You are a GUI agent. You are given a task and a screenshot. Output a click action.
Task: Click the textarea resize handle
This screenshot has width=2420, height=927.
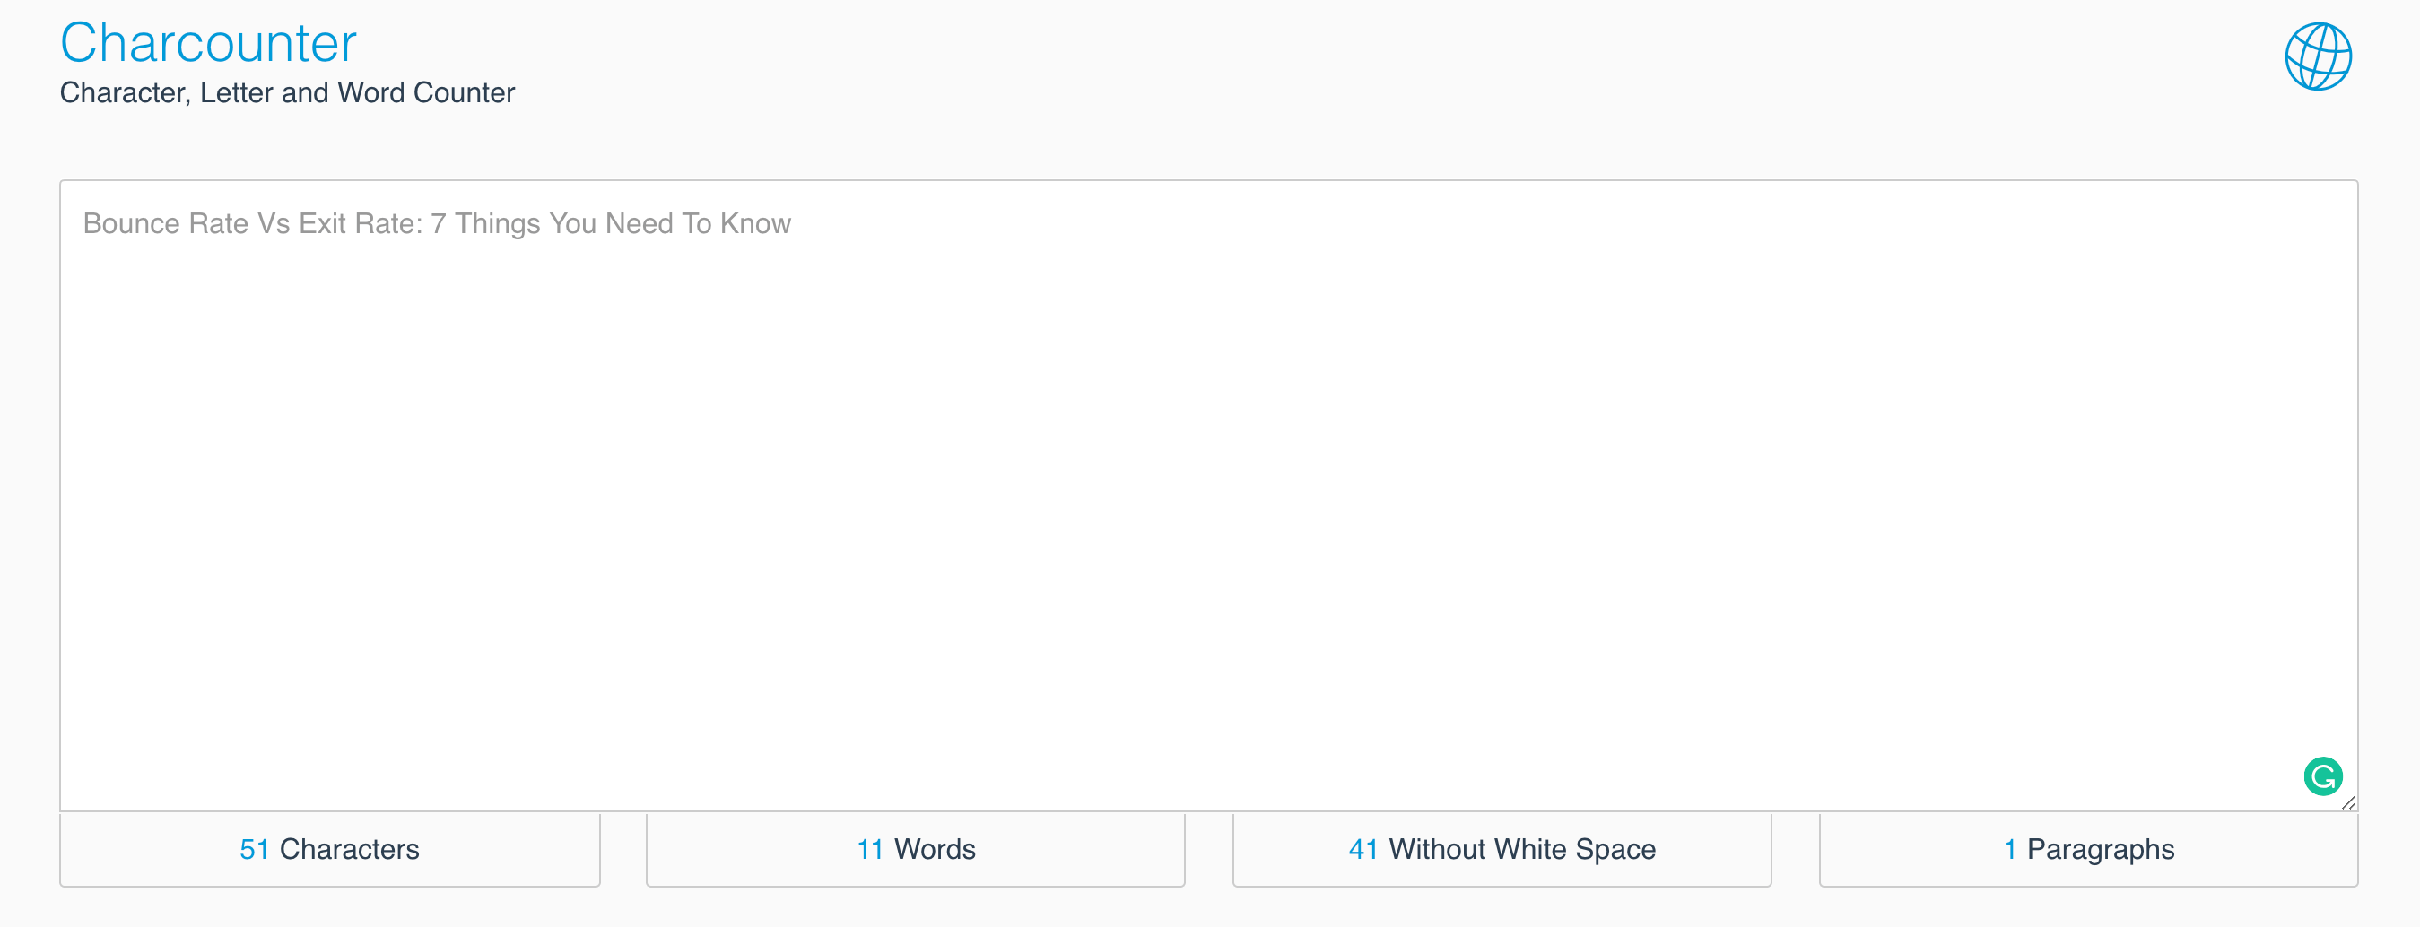click(x=2348, y=803)
